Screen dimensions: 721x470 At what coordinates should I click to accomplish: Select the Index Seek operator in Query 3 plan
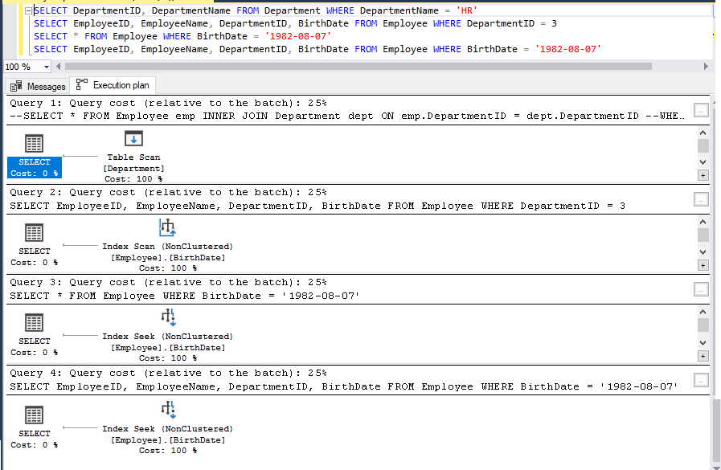point(168,317)
